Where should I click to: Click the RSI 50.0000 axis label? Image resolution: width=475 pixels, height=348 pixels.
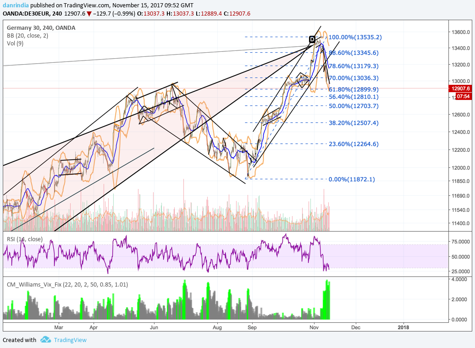pyautogui.click(x=461, y=257)
